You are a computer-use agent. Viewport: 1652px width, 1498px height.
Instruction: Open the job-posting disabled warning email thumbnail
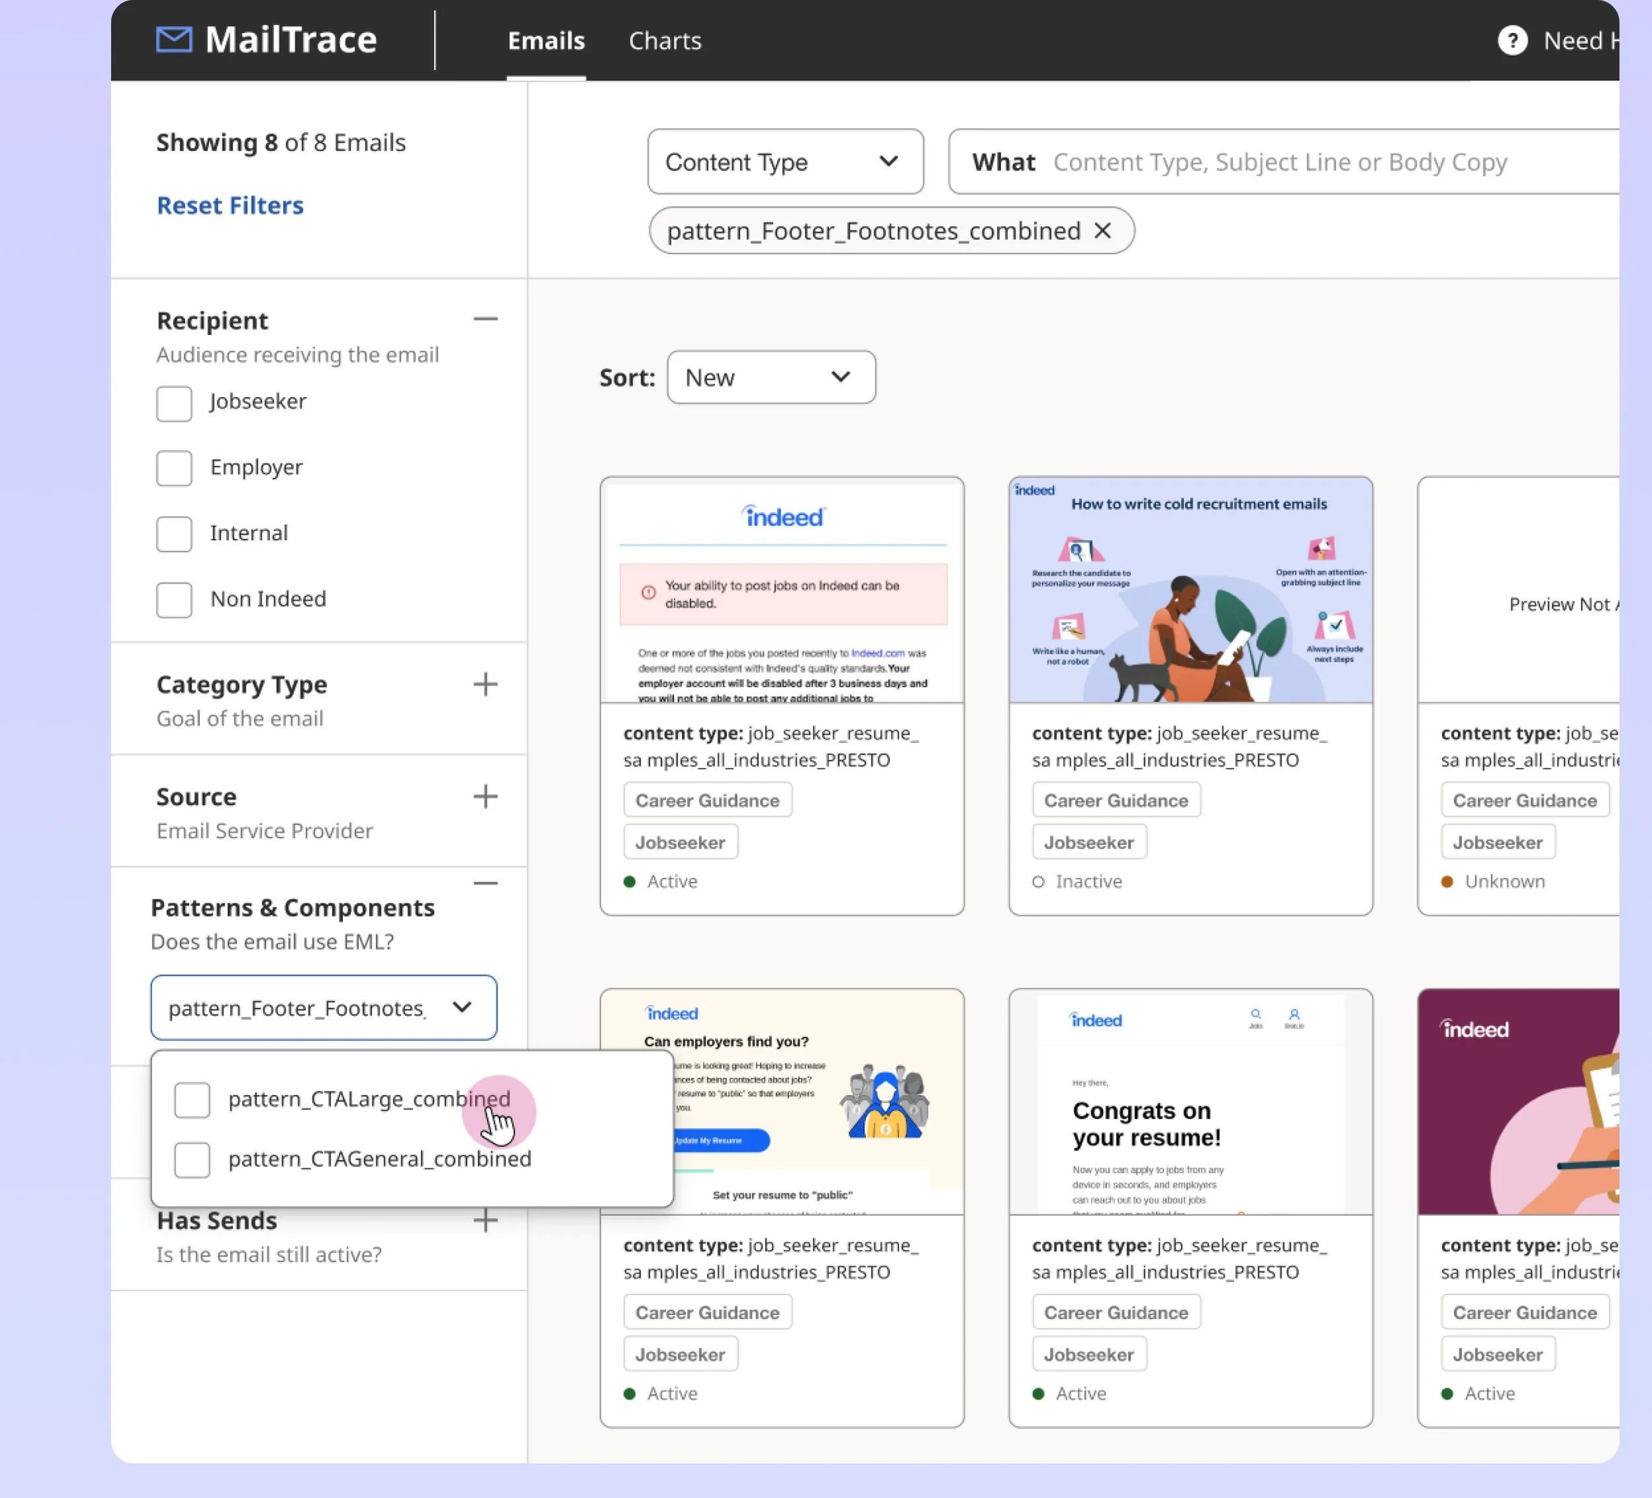(782, 590)
